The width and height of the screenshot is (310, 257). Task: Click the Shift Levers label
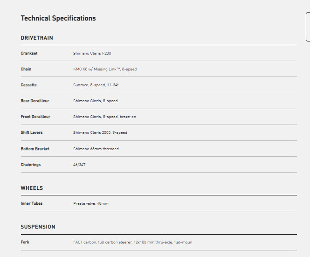click(x=32, y=132)
